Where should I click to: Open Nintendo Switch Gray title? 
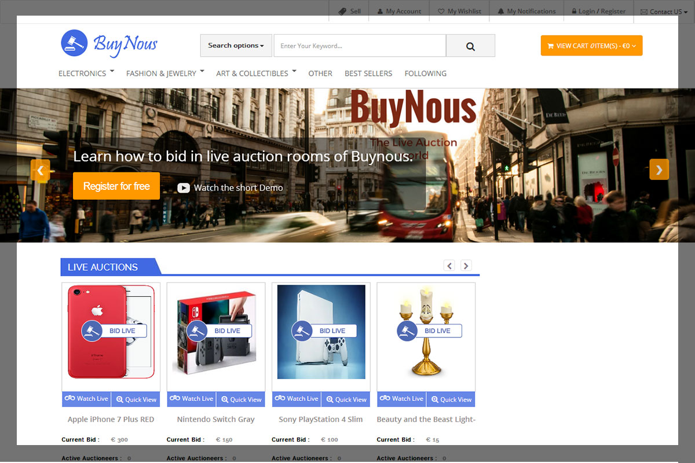[216, 419]
